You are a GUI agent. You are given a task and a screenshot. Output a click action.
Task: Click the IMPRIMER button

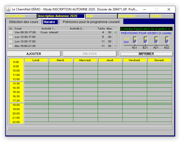146,54
